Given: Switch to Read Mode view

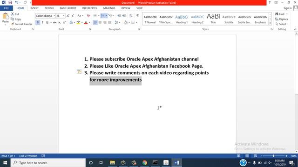Looking at the screenshot, I should point(239,156).
